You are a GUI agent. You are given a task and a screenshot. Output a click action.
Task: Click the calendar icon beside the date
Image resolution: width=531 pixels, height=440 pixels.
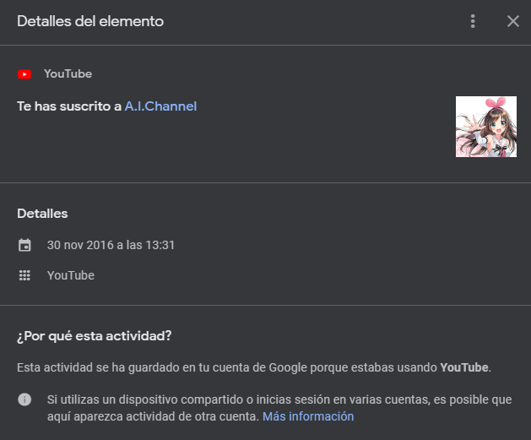click(x=24, y=245)
